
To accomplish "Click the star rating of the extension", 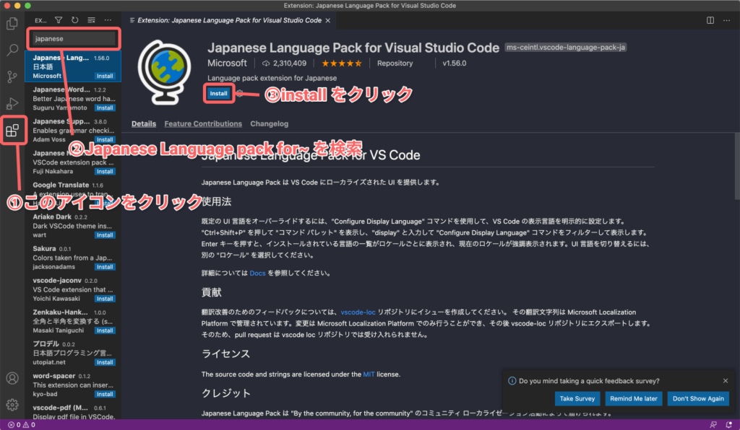I will (x=342, y=63).
